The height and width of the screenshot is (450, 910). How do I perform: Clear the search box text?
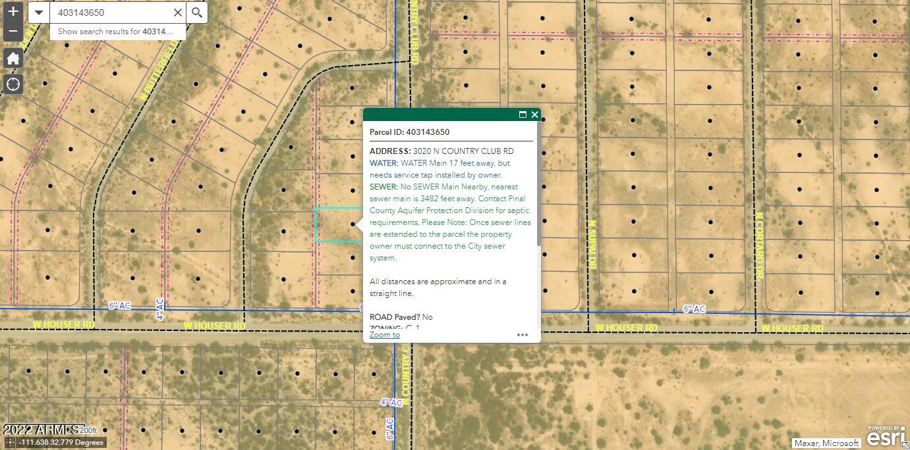click(177, 12)
